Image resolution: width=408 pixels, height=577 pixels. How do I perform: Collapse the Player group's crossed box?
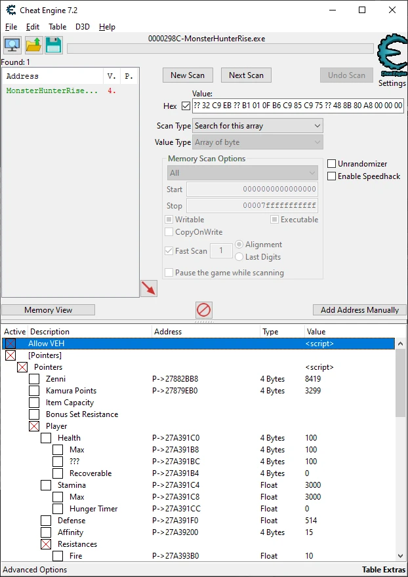(x=34, y=426)
